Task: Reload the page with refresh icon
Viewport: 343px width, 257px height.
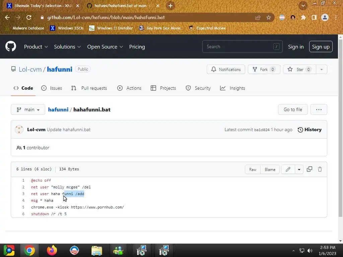Action: [29, 17]
